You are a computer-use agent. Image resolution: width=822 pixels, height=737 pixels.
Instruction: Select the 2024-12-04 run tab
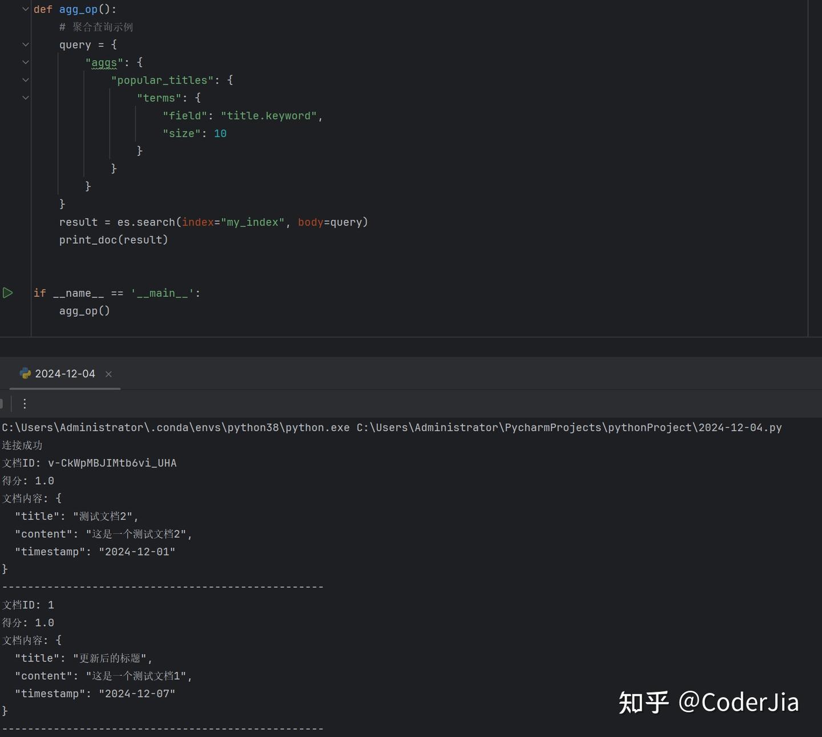(x=65, y=373)
